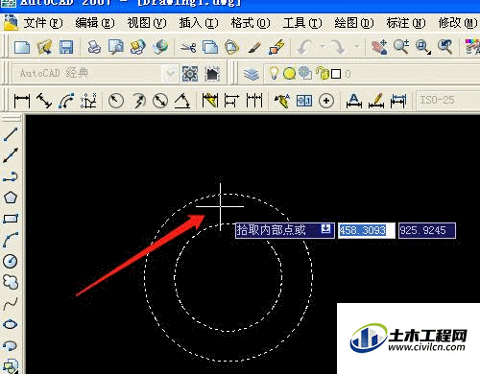Open the 修改(M) menu

(x=458, y=23)
